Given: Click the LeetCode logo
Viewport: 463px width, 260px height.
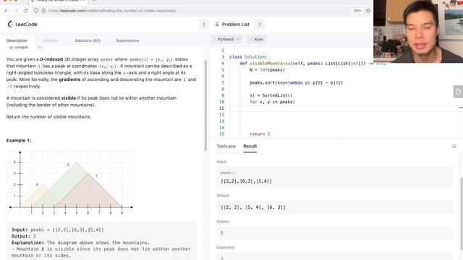Looking at the screenshot, I should pos(22,24).
